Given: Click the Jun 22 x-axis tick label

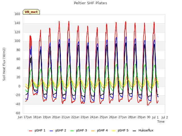Looking at the screenshot, I should pos(70,117).
